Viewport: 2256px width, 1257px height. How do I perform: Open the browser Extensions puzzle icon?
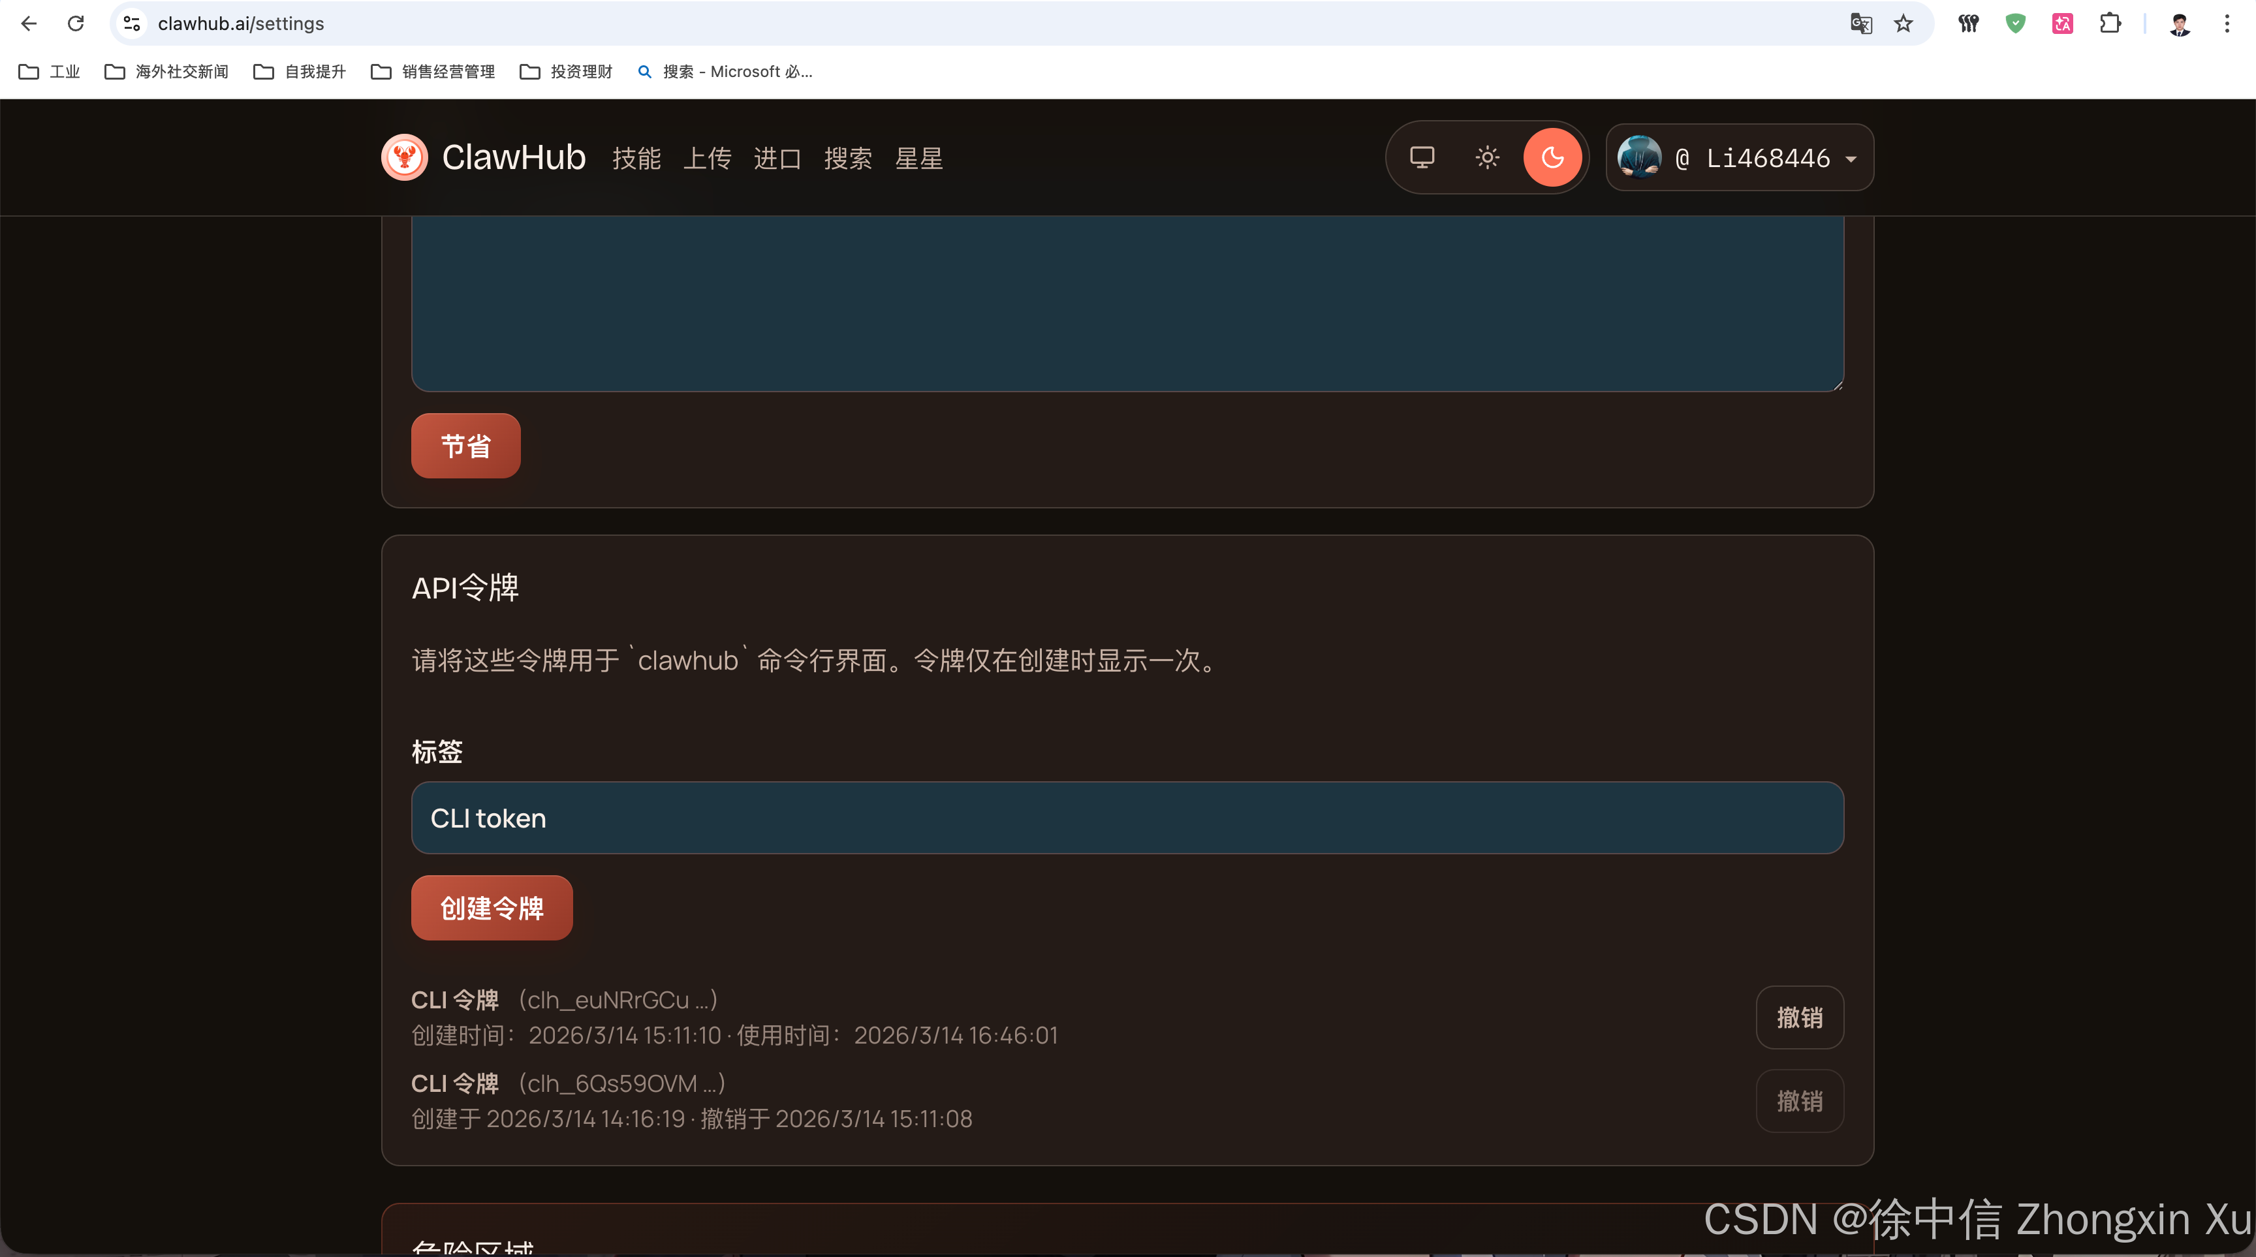point(2110,23)
